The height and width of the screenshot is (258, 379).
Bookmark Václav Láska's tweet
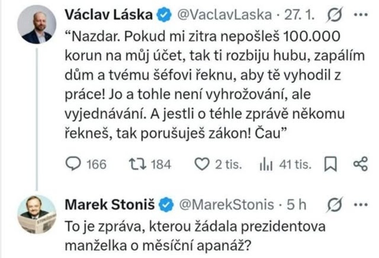pos(329,165)
